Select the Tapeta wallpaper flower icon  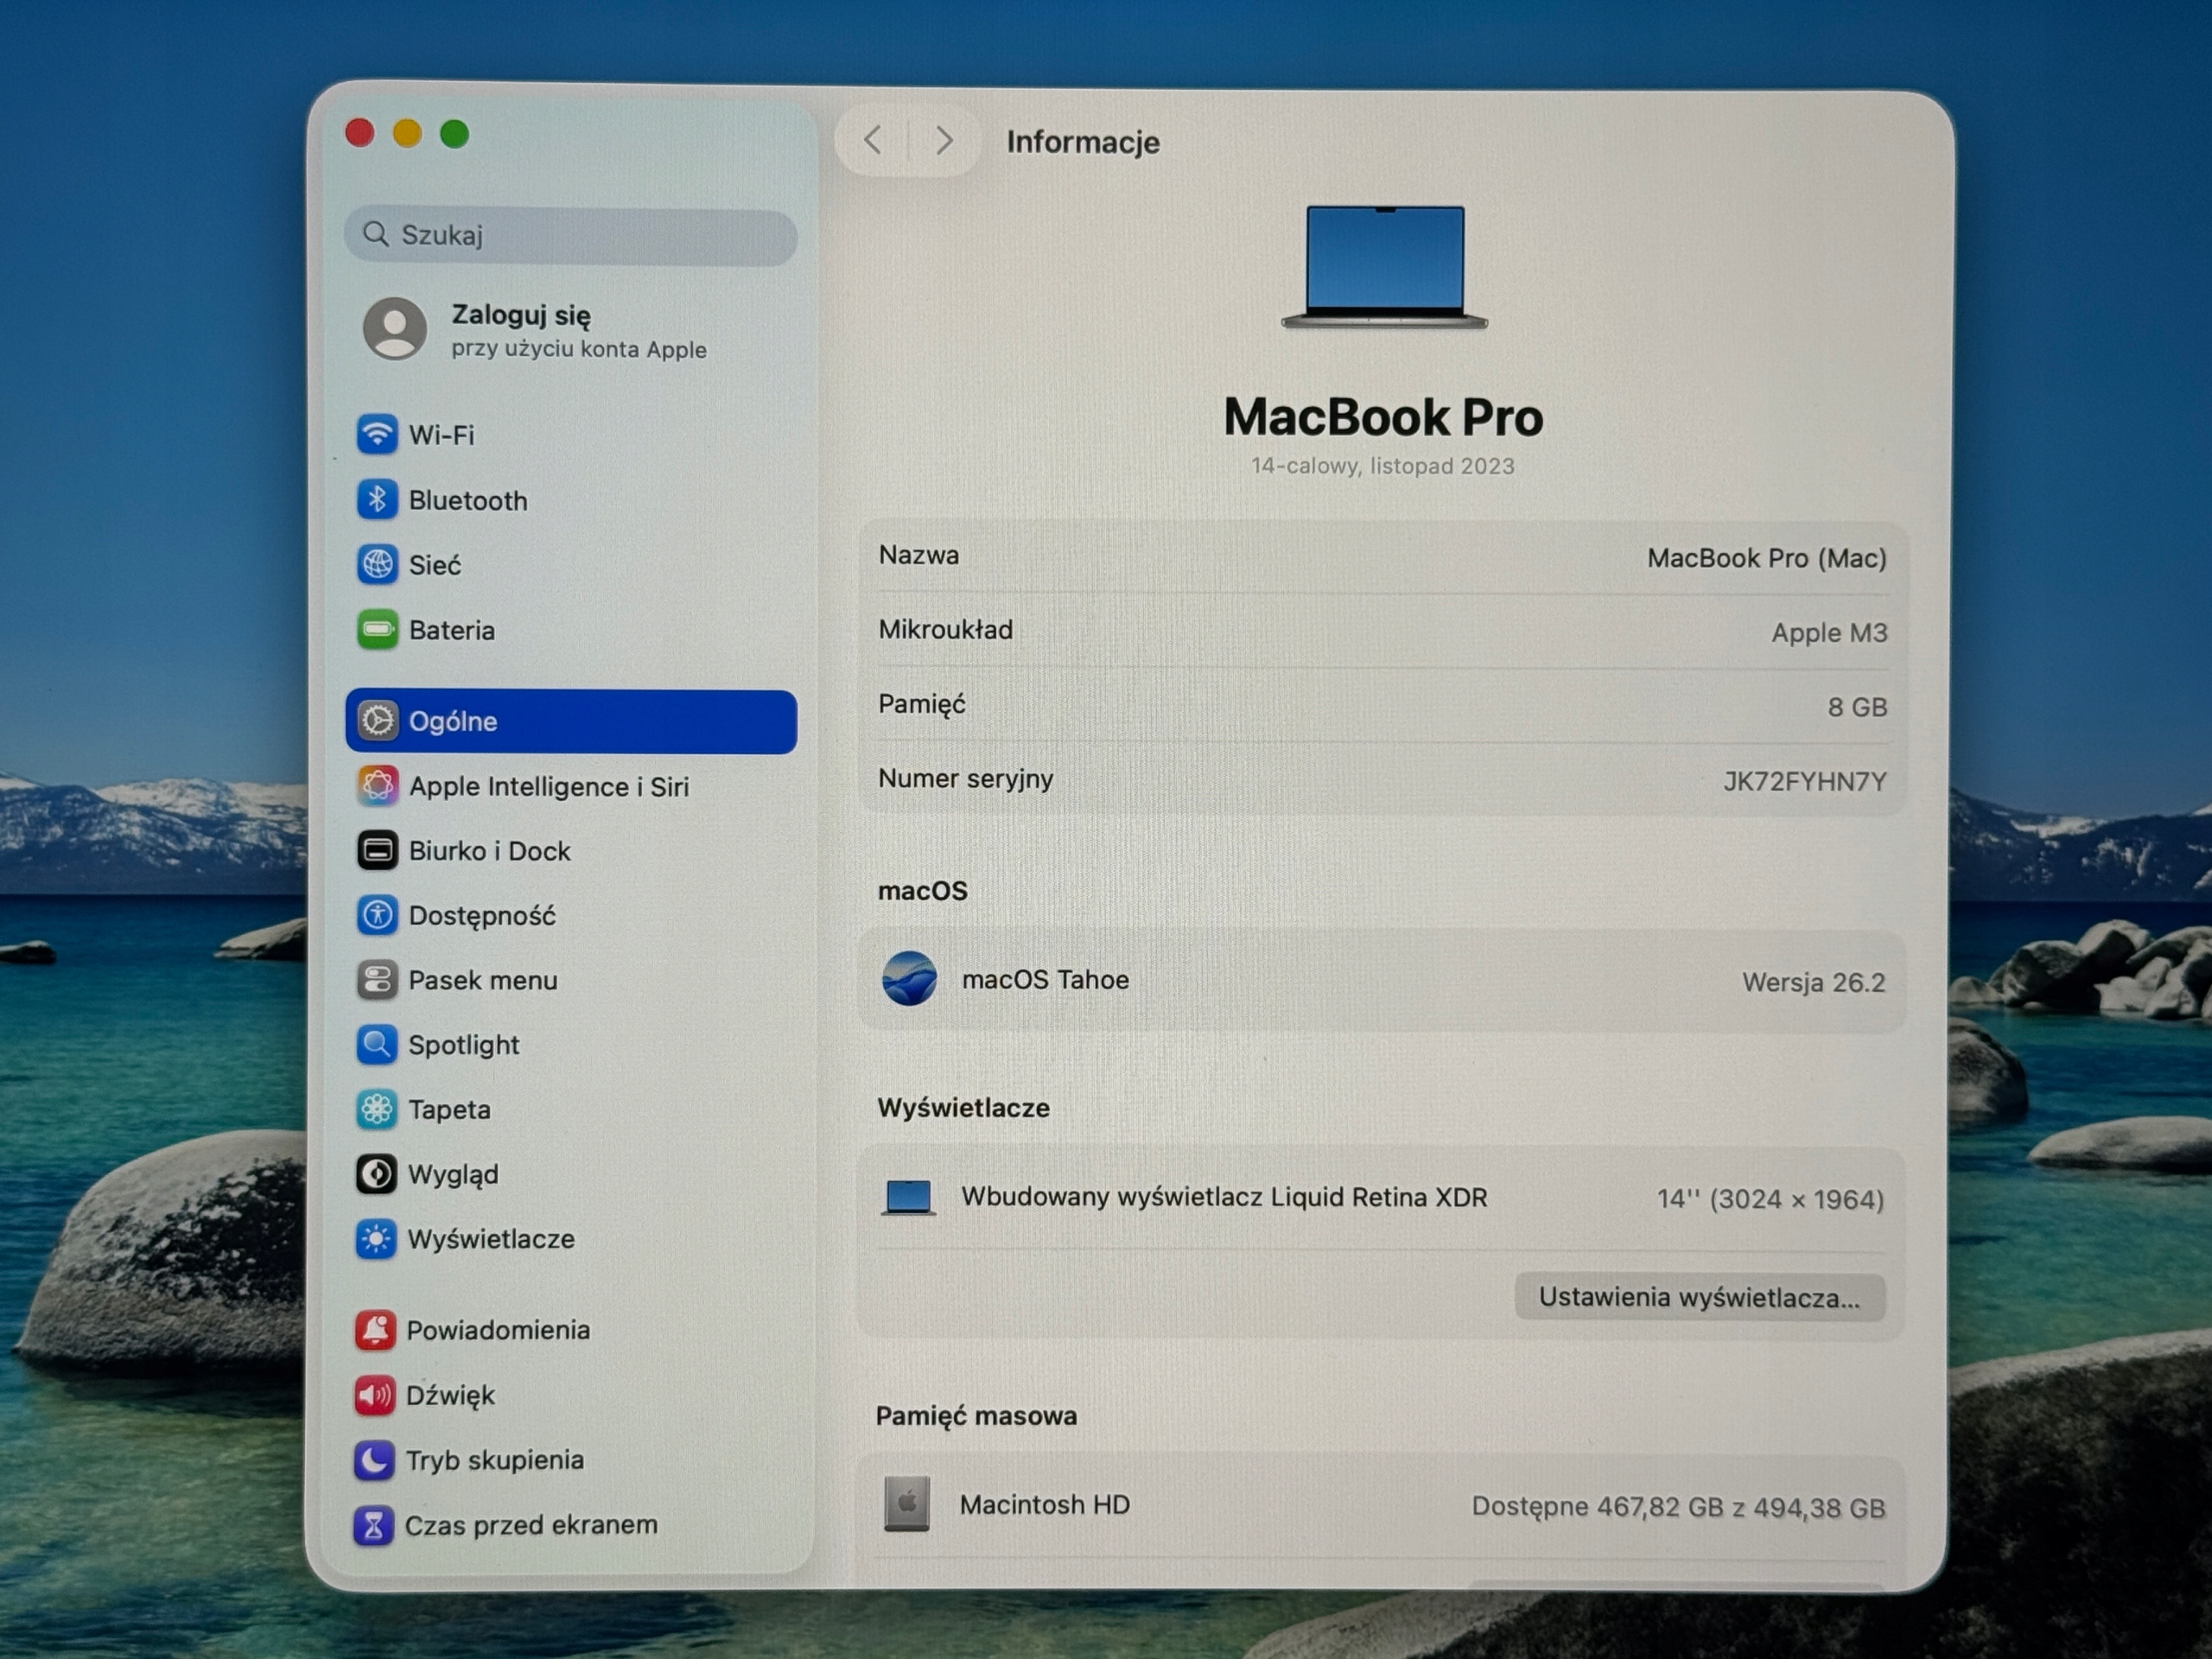pos(376,1110)
